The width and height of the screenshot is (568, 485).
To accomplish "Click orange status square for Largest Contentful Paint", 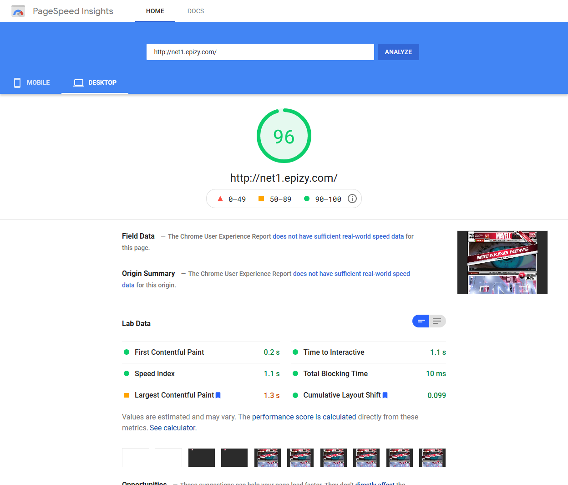I will coord(127,395).
